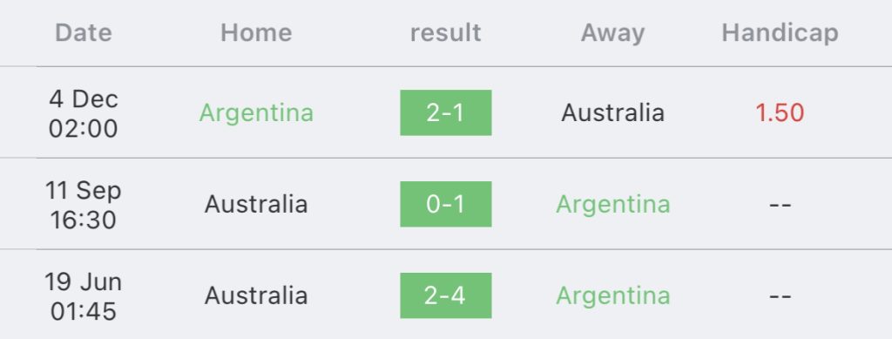
Task: Open the 2-4 result score box
Action: 445,295
